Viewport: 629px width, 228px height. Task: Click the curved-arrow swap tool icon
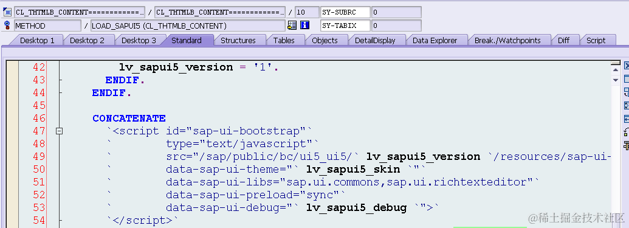click(626, 132)
